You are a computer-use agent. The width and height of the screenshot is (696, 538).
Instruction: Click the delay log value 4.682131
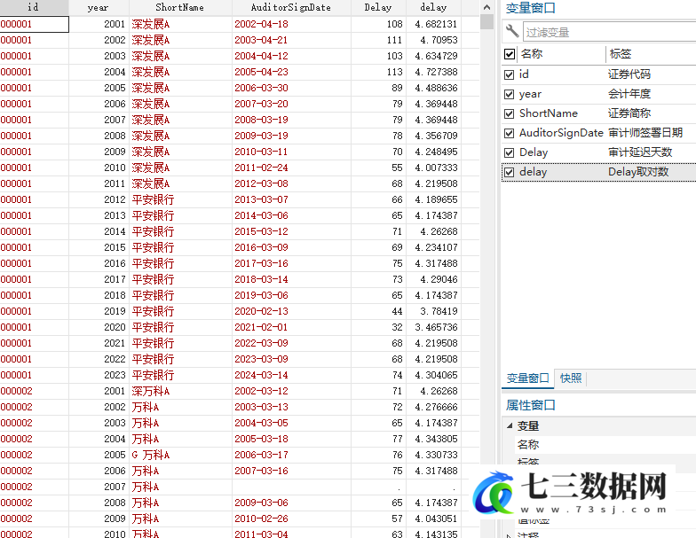point(436,25)
